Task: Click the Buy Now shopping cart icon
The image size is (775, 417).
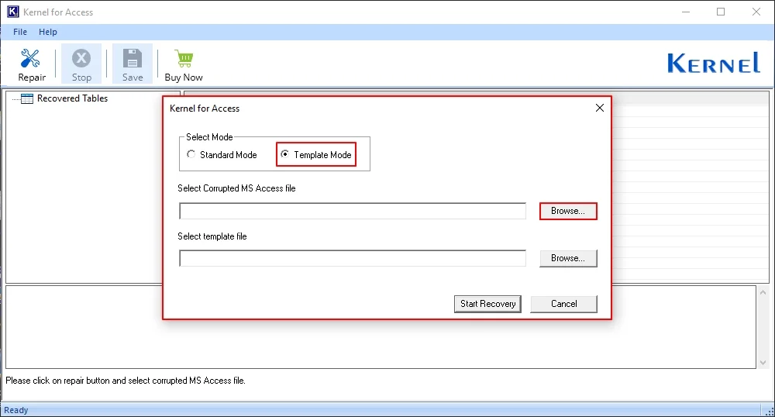Action: 184,59
